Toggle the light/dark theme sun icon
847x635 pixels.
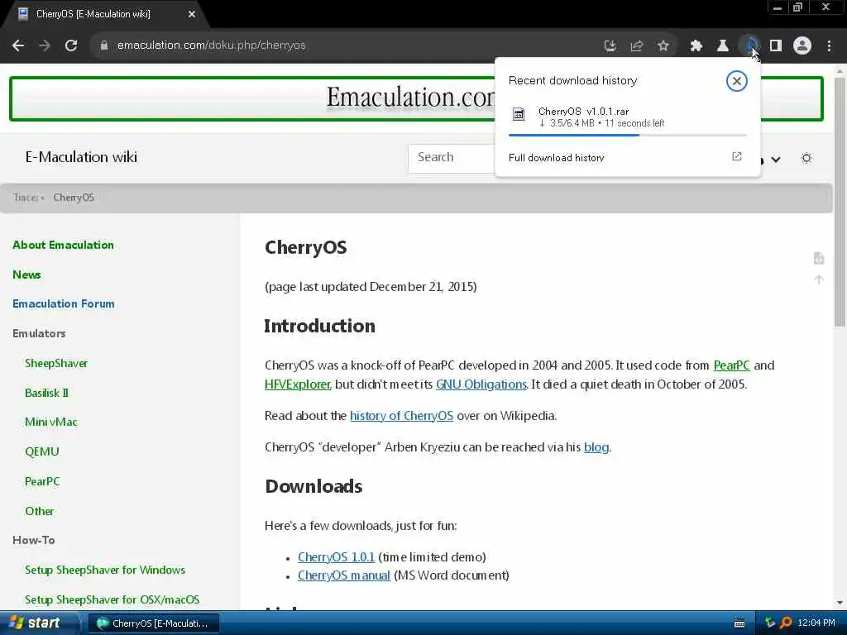coord(806,158)
